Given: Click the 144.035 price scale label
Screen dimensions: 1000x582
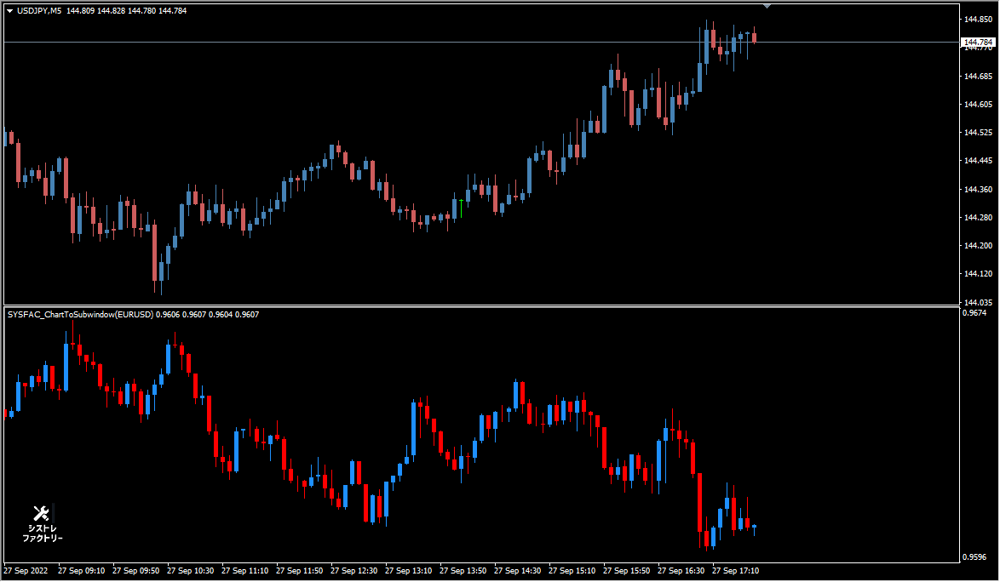Looking at the screenshot, I should point(978,302).
